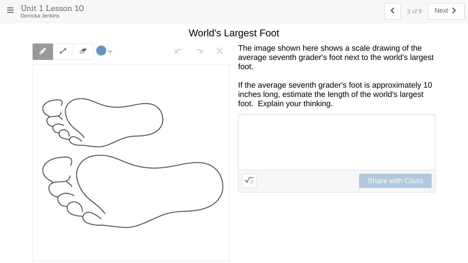468x263 pixels.
Task: Click the student name Derricka Jenkins
Action: 40,16
